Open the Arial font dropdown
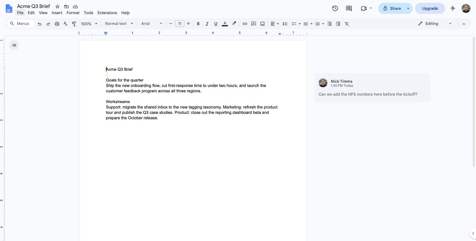 151,24
